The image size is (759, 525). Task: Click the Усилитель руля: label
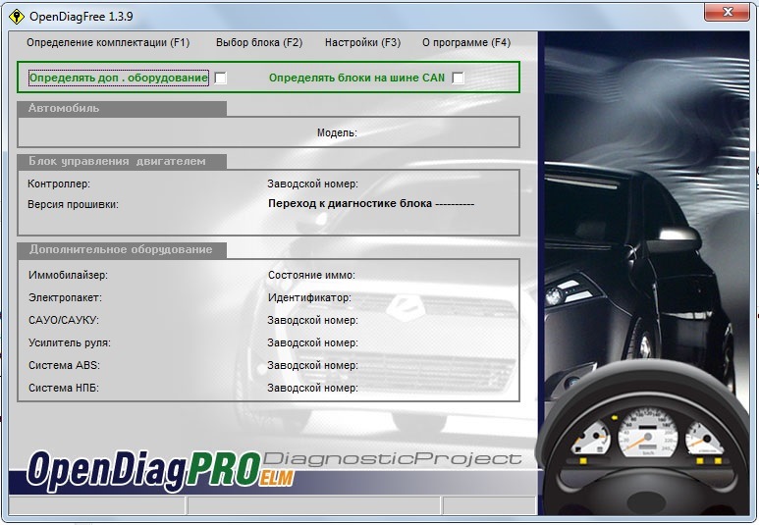coord(69,342)
